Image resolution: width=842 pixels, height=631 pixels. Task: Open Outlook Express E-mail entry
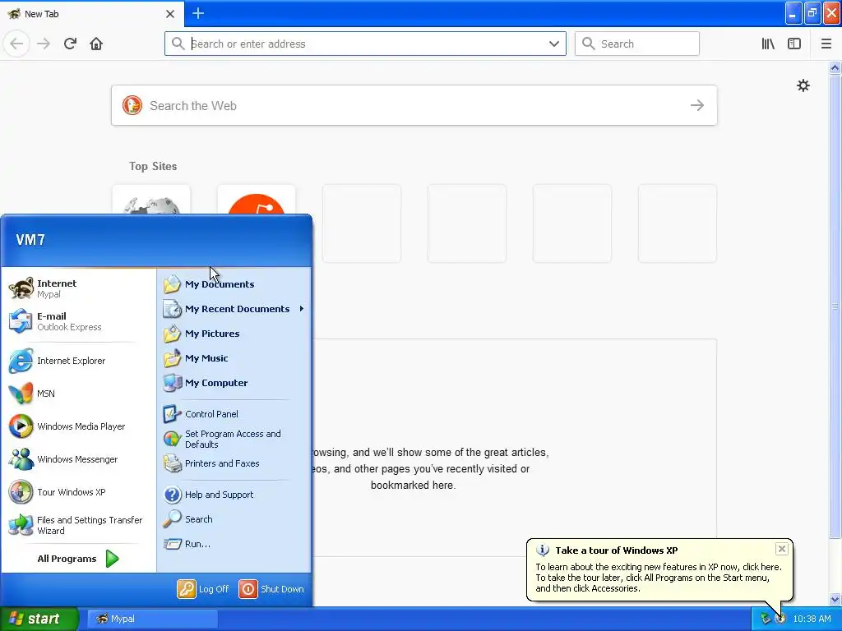pos(78,321)
